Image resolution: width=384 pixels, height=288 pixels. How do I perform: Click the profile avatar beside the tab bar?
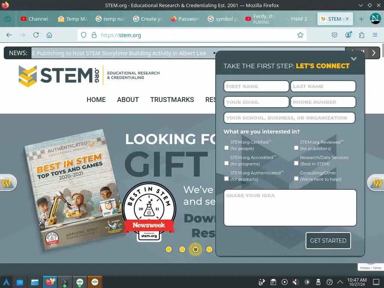point(375,19)
